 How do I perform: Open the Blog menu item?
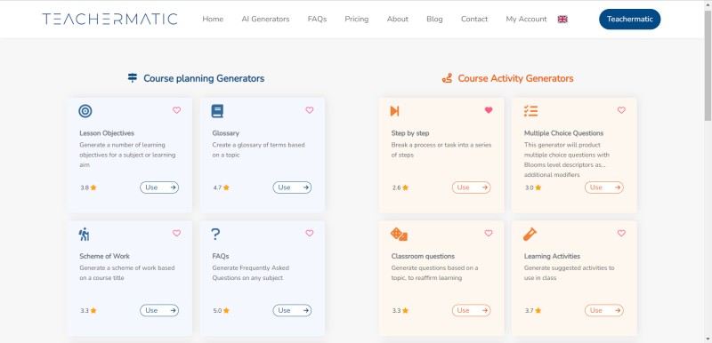434,19
